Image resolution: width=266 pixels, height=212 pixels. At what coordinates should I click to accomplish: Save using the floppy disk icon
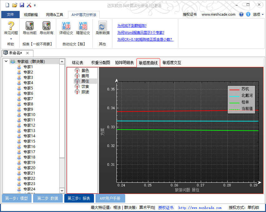point(22,5)
